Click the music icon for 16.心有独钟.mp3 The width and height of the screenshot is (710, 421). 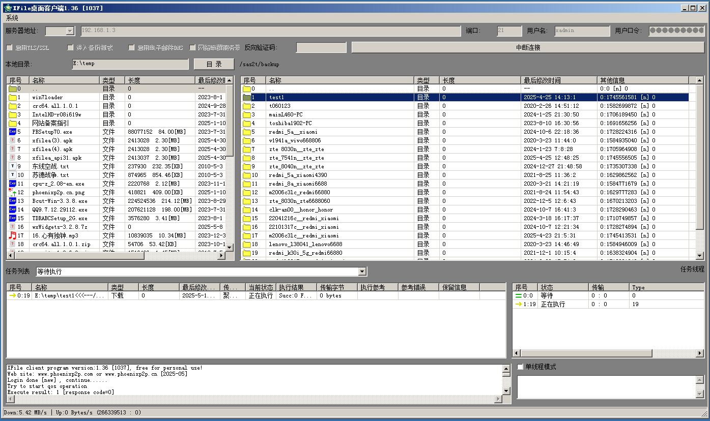click(x=13, y=235)
